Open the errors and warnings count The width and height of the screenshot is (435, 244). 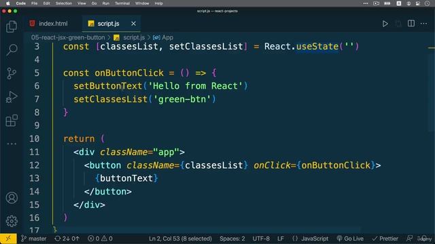tap(100, 239)
